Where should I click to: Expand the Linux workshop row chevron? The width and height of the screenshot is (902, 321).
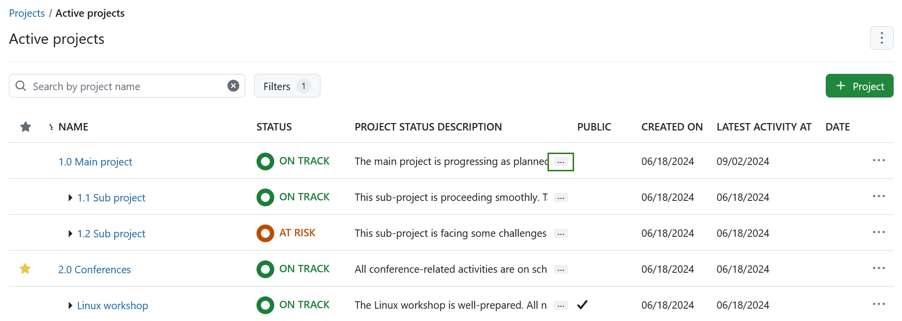pyautogui.click(x=70, y=305)
